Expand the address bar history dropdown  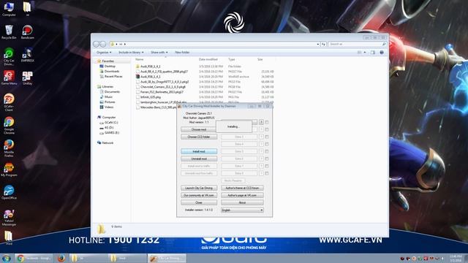click(x=318, y=44)
